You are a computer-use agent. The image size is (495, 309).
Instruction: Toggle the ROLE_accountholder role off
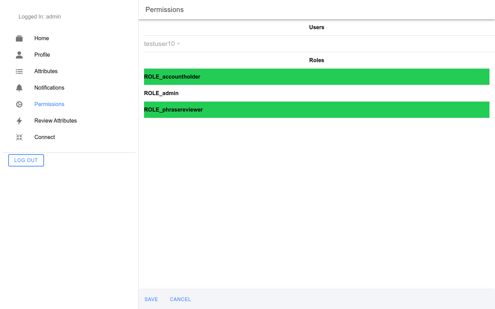pos(316,77)
